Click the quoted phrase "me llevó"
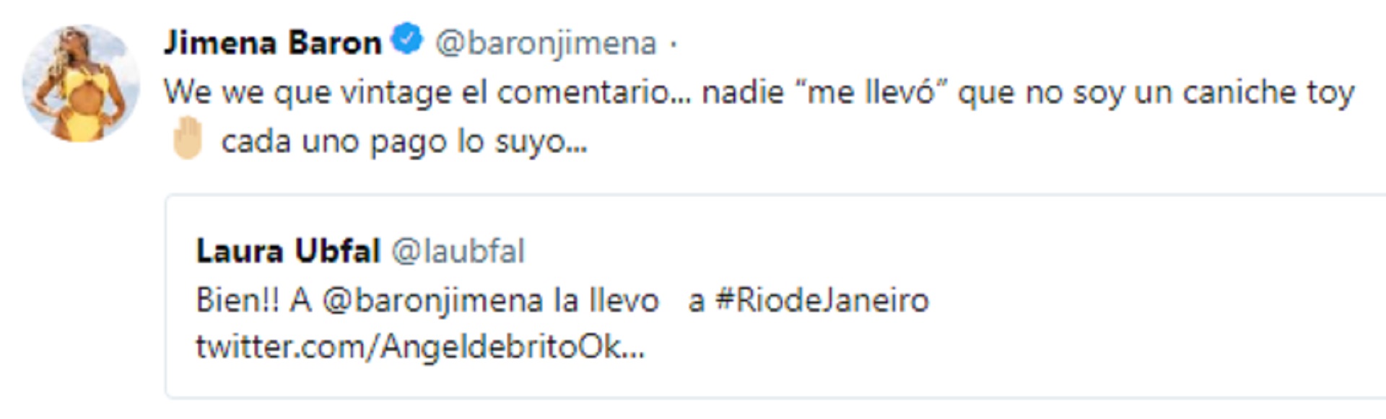 (871, 92)
